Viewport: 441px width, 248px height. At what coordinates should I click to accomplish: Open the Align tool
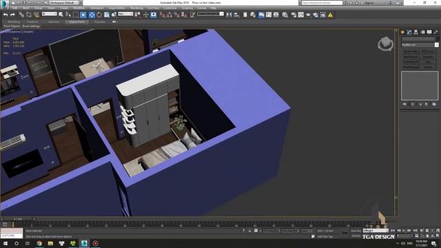[236, 14]
